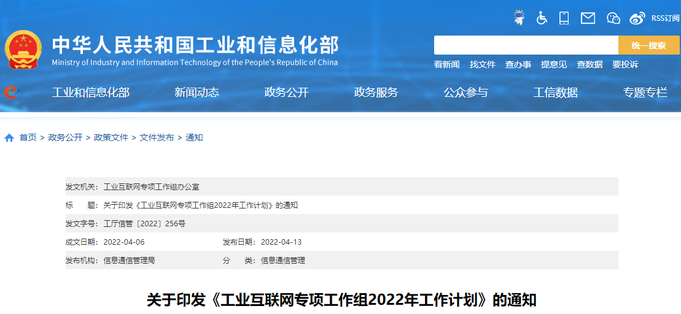The width and height of the screenshot is (681, 314).
Task: Click the envelope mail icon
Action: coord(588,18)
